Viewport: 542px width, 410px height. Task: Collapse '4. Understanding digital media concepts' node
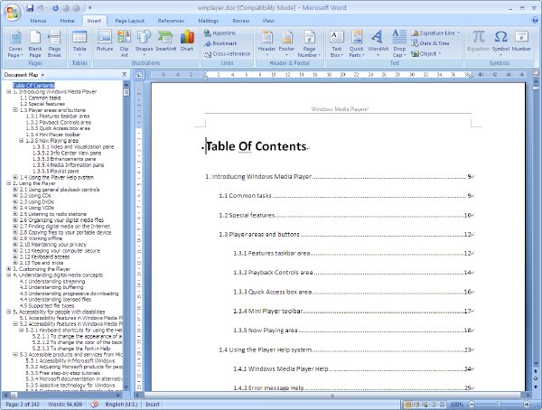pyautogui.click(x=9, y=275)
